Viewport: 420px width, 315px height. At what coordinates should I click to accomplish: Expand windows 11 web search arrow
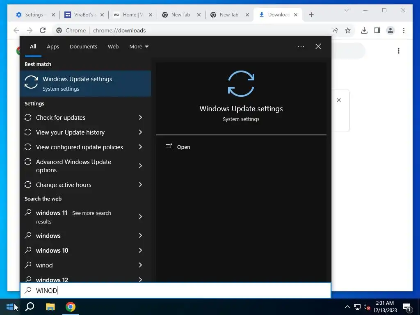click(x=140, y=217)
